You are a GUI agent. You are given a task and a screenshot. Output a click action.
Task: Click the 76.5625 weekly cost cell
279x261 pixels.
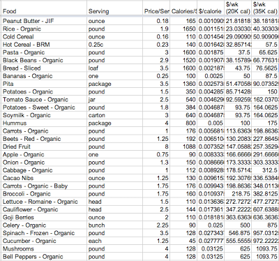pyautogui.click(x=266, y=68)
